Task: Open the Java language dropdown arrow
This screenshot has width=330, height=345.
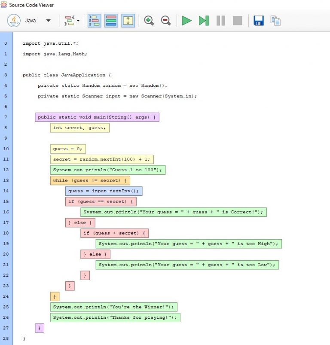Action: [x=48, y=20]
